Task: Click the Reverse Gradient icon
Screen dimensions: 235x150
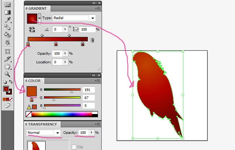Action: pyautogui.click(x=31, y=29)
